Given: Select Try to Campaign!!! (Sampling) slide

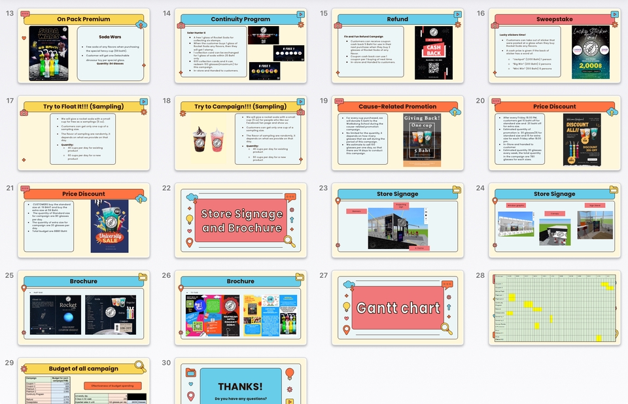Looking at the screenshot, I should coord(241,133).
